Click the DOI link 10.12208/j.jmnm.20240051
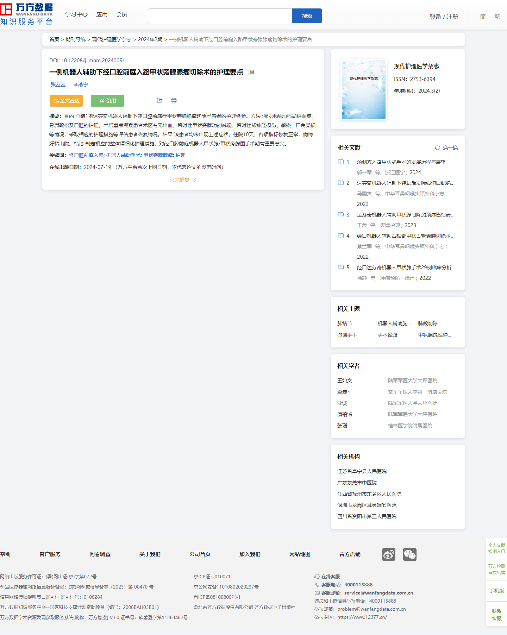Viewport: 507px width, 635px height. [93, 61]
